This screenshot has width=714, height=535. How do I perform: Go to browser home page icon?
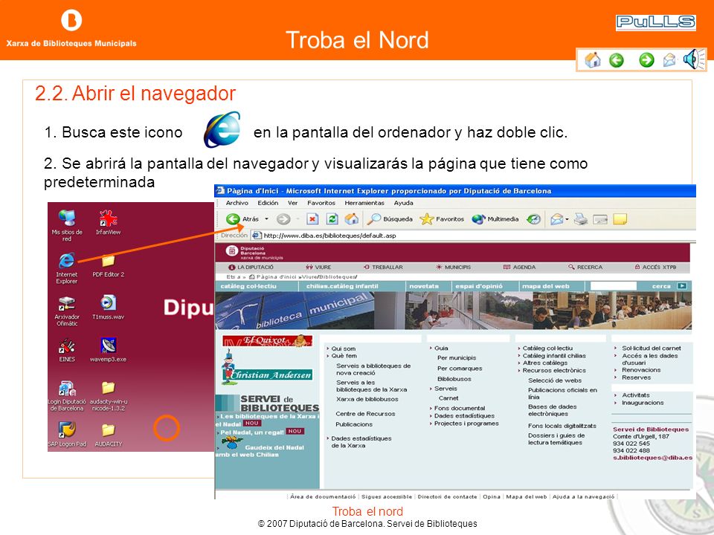click(352, 219)
